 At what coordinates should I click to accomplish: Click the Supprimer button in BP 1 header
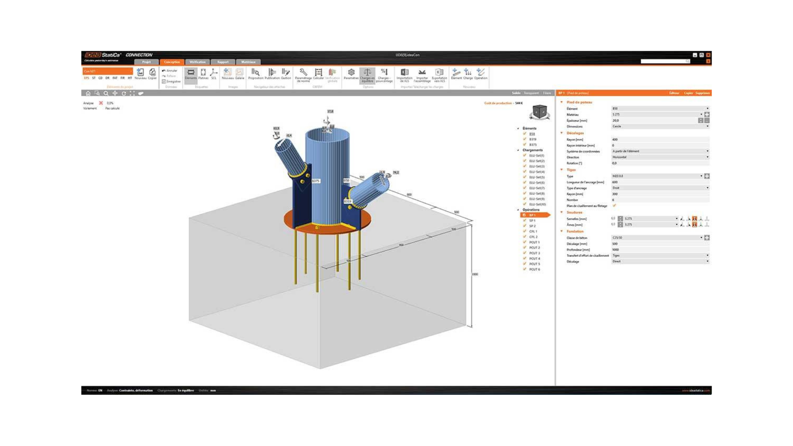[702, 93]
